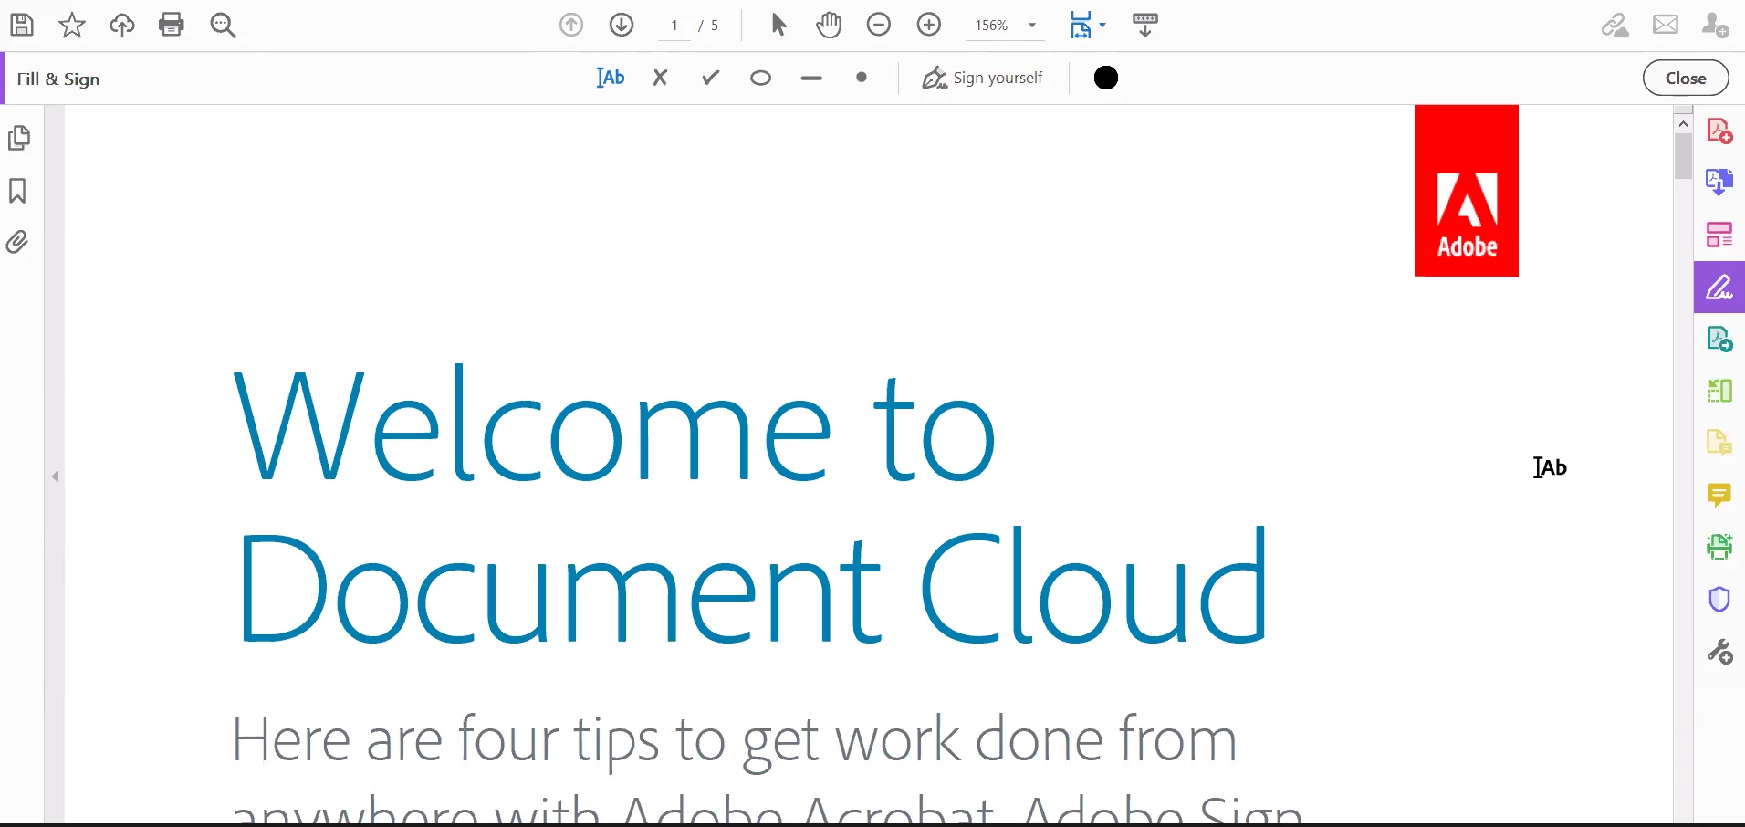Select the dot tool
1745x827 pixels.
(862, 78)
